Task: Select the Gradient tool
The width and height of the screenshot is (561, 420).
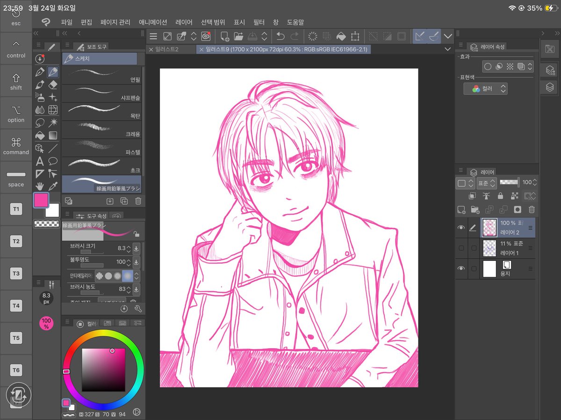Action: (x=53, y=135)
